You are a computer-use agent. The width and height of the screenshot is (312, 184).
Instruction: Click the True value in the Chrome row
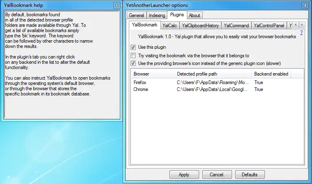coord(259,89)
